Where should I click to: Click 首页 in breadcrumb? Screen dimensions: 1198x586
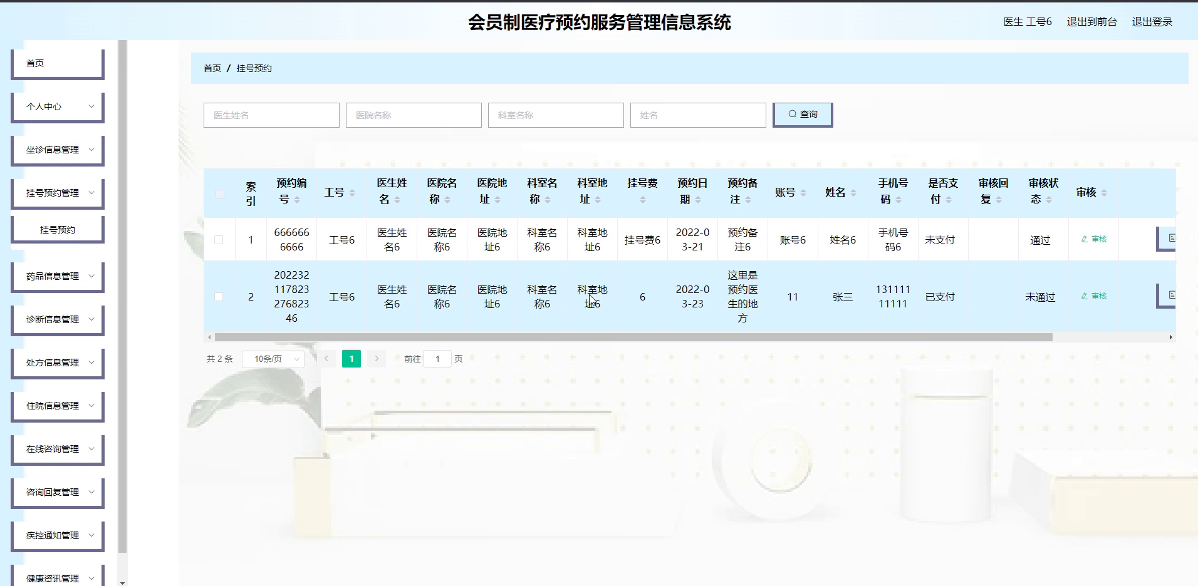pos(212,68)
